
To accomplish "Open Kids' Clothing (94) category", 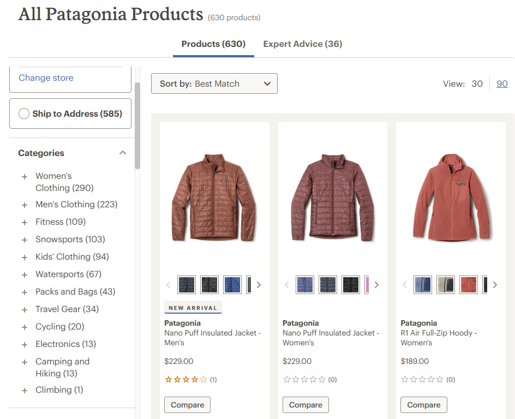I will point(72,256).
